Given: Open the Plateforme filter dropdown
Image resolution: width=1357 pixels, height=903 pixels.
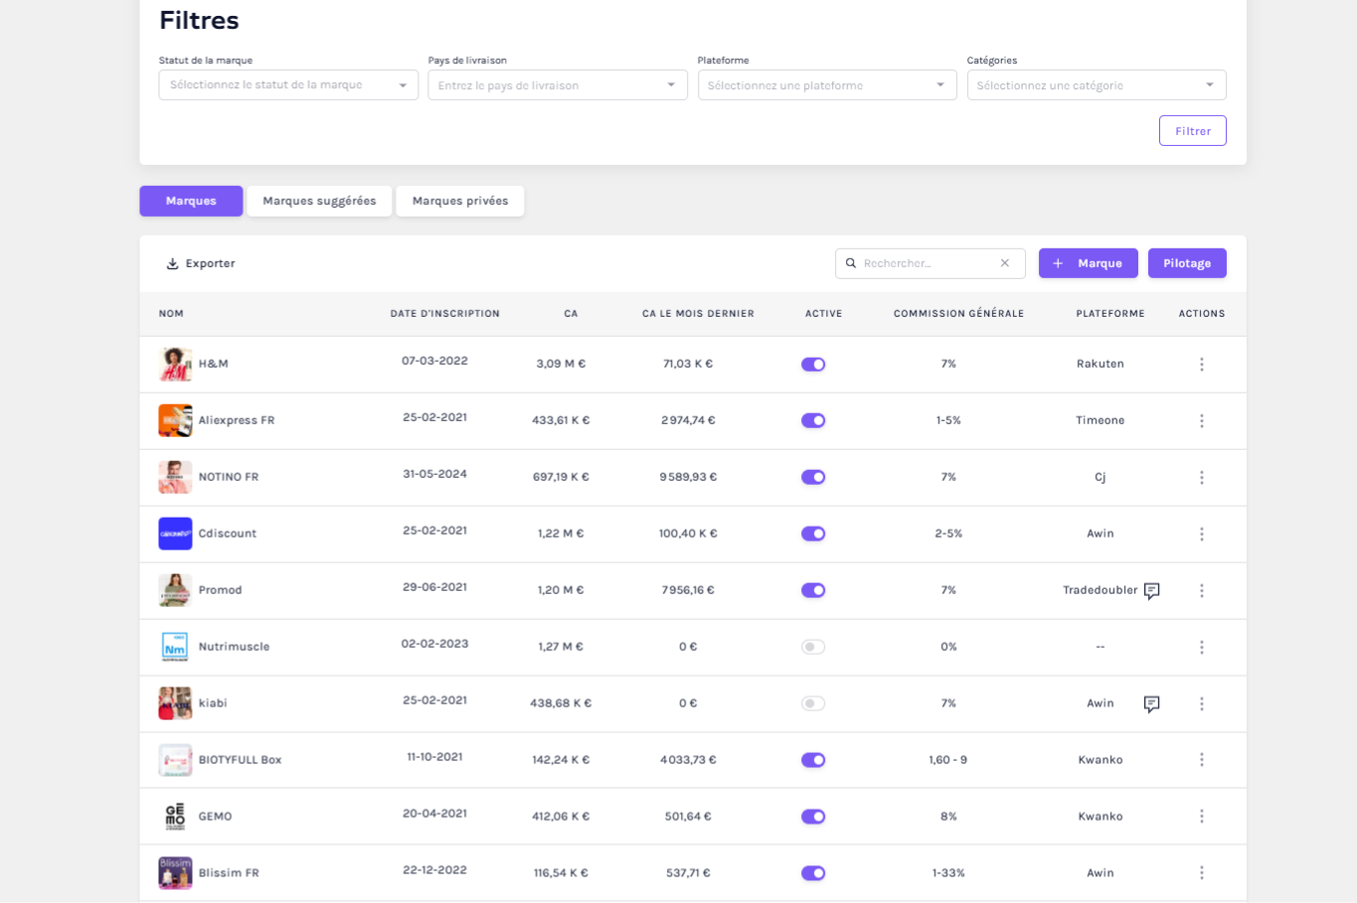Looking at the screenshot, I should coord(827,85).
